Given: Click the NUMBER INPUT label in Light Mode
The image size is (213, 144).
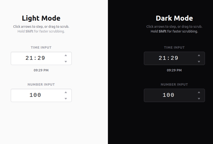Looking at the screenshot, I should click(41, 85).
